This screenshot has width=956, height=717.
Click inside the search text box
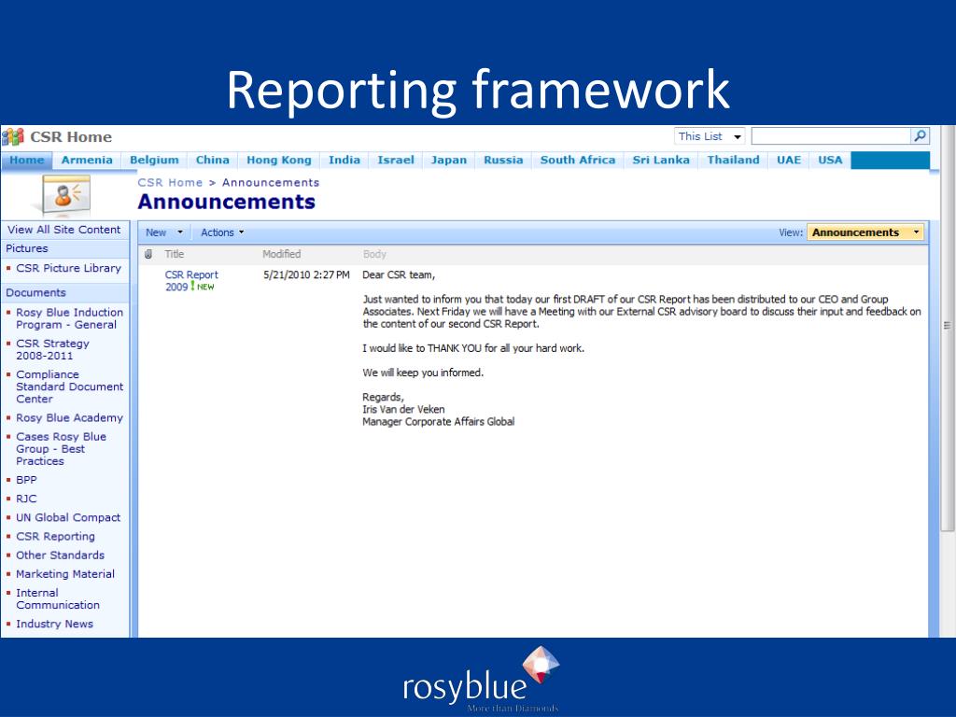830,136
